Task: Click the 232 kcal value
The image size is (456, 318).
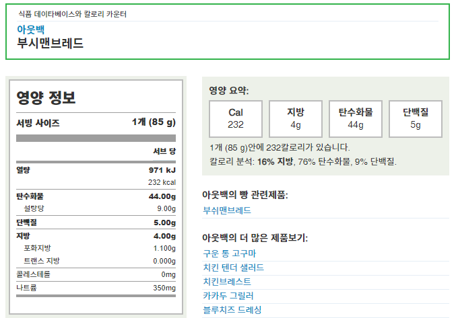Action: 162,182
